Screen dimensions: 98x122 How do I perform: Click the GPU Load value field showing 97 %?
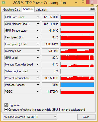(50, 58)
